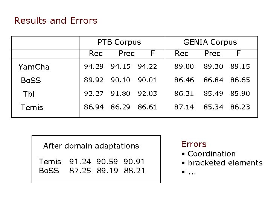271x203 pixels.
Task: Select the GENIA value 89.00
Action: click(x=184, y=67)
